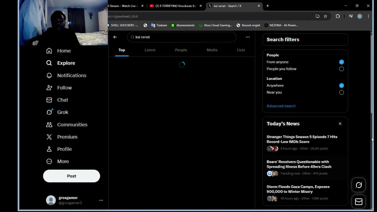Image resolution: width=377 pixels, height=212 pixels.
Task: Open Bears' Receivers Questionable news story
Action: click(x=305, y=168)
